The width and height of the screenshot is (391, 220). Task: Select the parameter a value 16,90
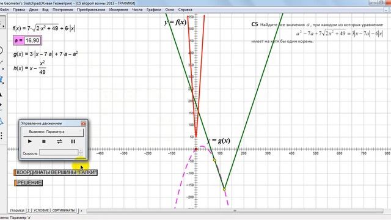coord(32,40)
